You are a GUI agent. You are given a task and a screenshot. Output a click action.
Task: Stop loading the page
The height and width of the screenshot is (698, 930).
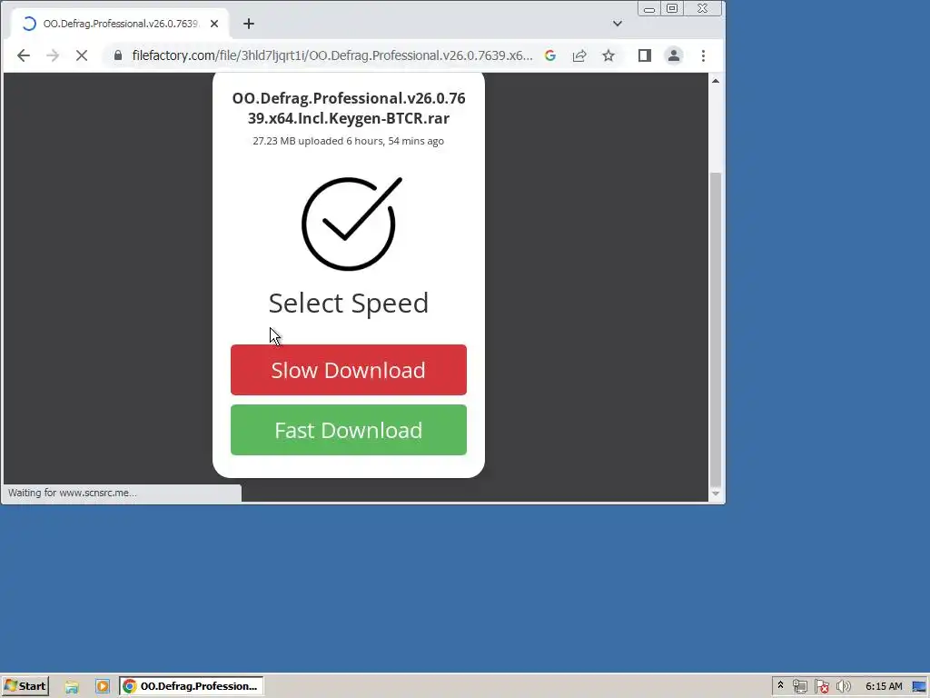[82, 55]
